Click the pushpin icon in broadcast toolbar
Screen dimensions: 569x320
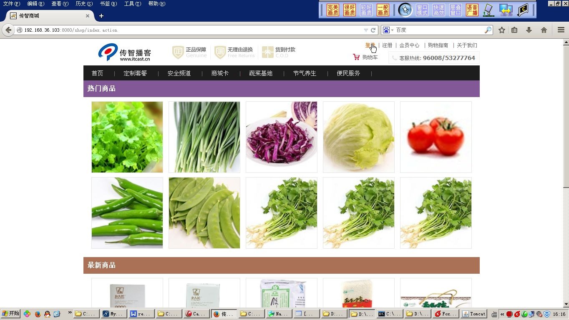click(x=405, y=10)
